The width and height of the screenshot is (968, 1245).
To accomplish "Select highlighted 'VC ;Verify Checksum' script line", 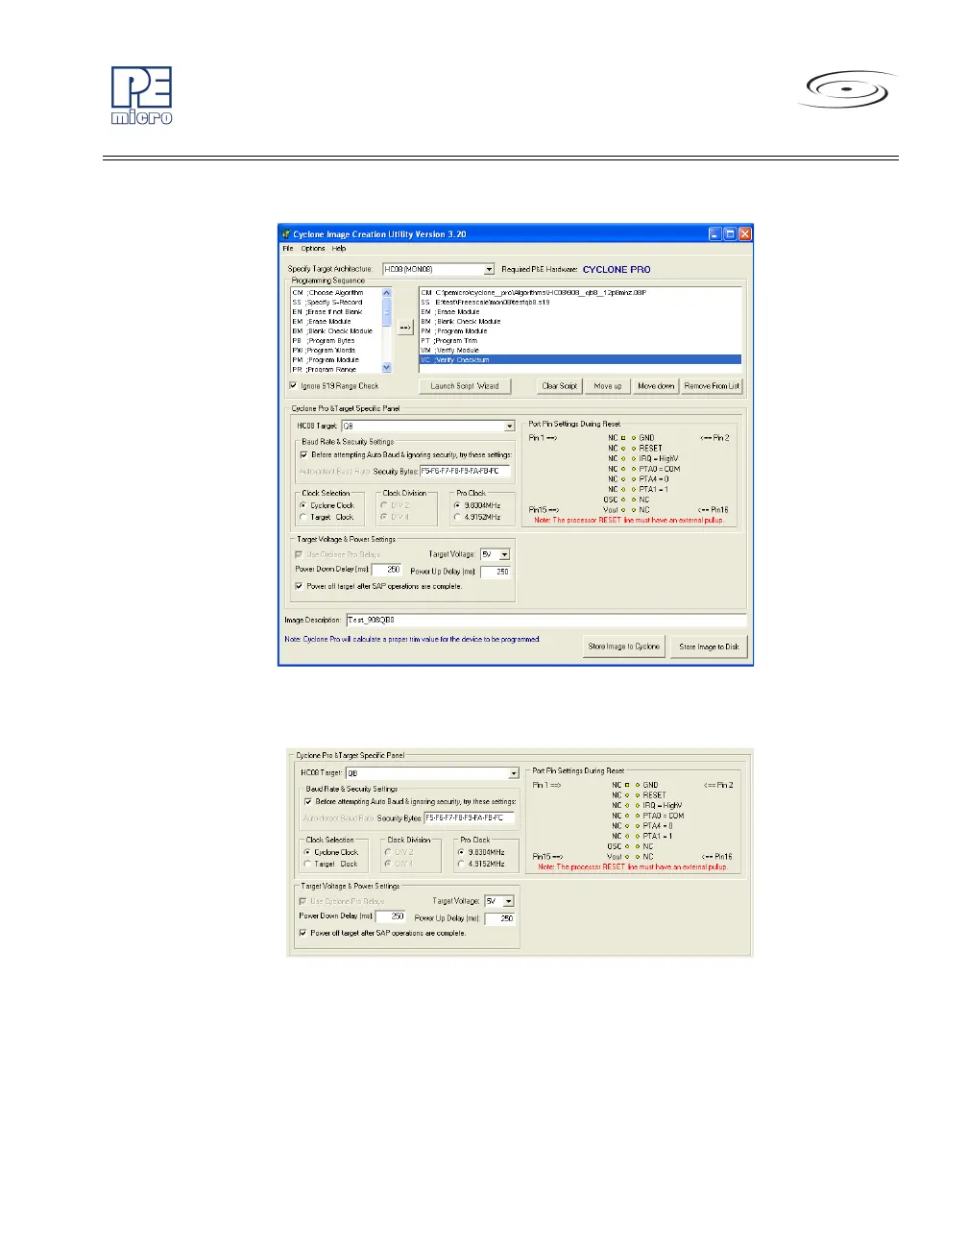I will (x=580, y=360).
